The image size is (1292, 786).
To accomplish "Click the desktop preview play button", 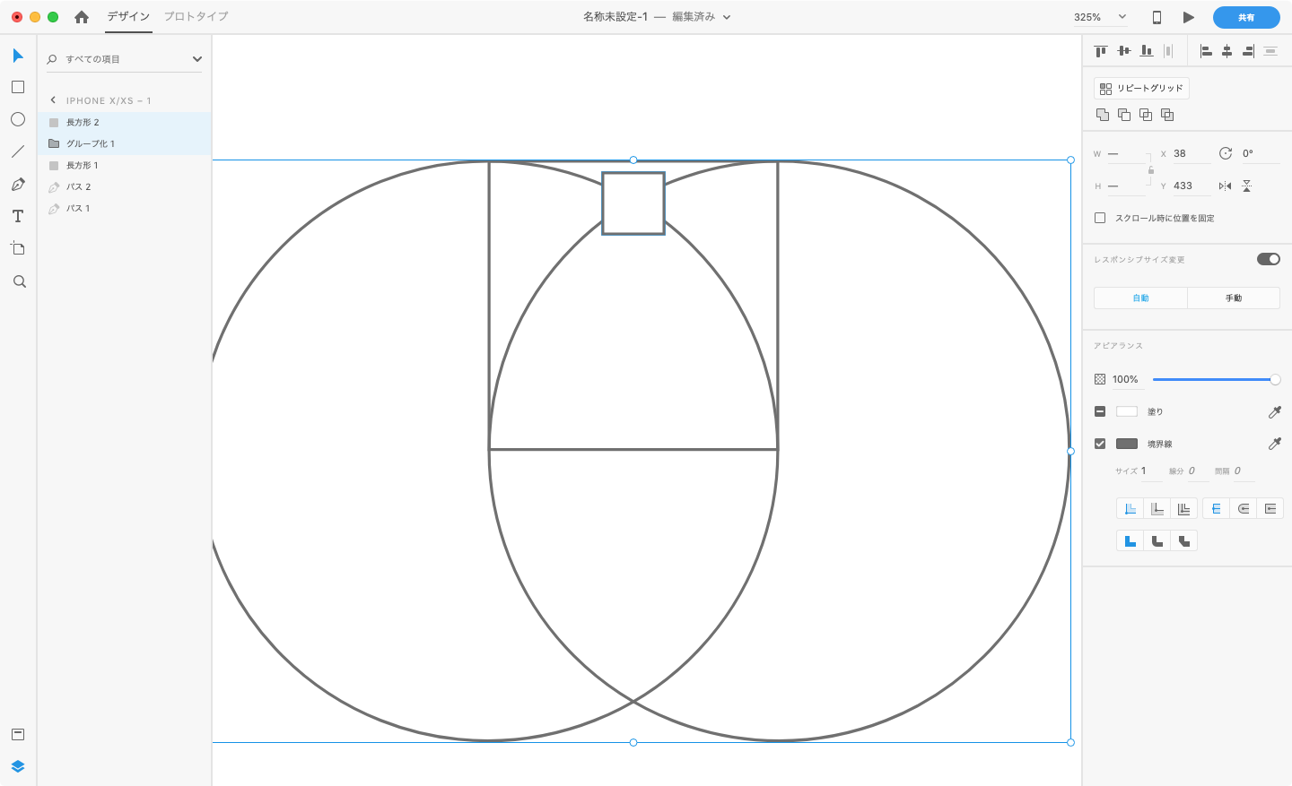I will click(1188, 17).
